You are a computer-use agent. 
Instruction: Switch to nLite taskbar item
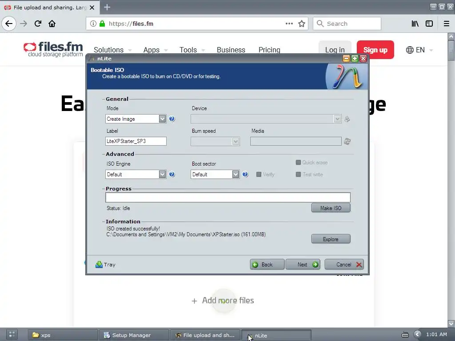pos(276,335)
